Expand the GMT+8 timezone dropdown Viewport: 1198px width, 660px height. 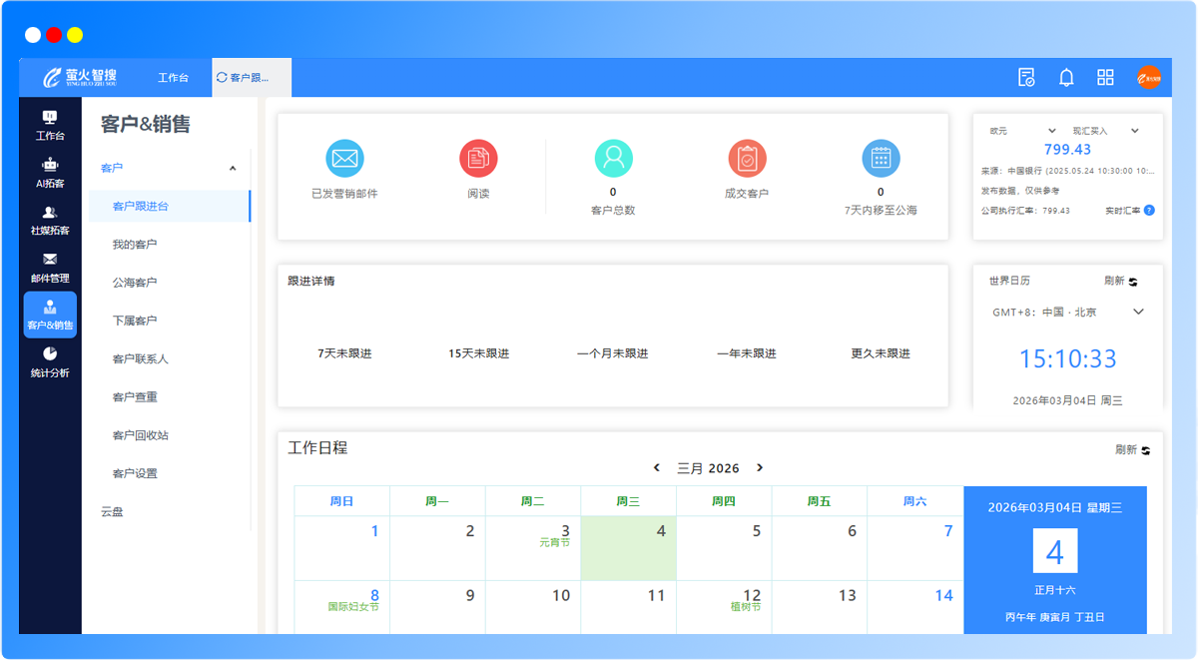(1138, 312)
